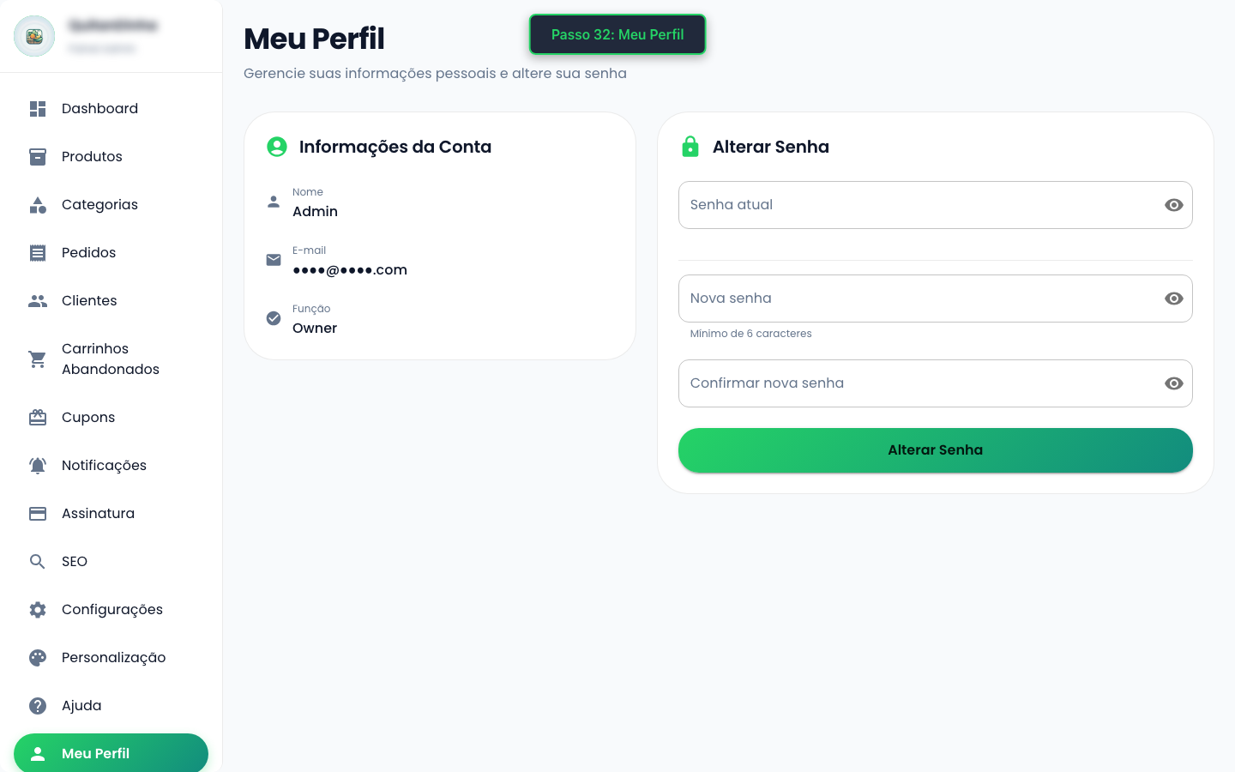Open Notificações from the sidebar
The image size is (1235, 772).
click(104, 465)
